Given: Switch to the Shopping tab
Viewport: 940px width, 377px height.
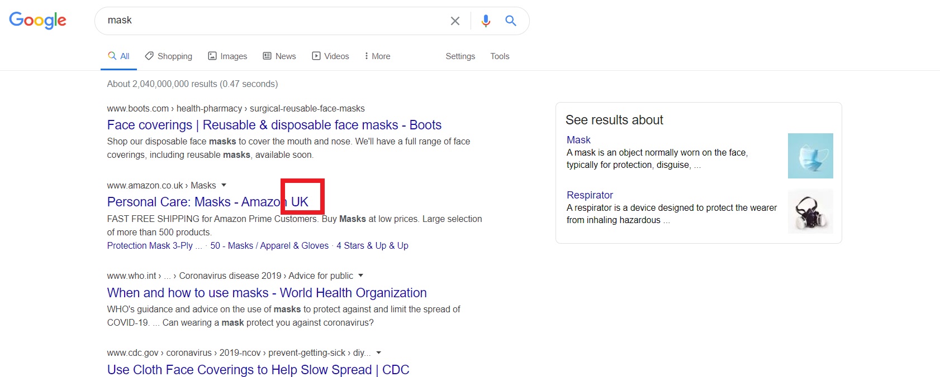Looking at the screenshot, I should coord(168,56).
